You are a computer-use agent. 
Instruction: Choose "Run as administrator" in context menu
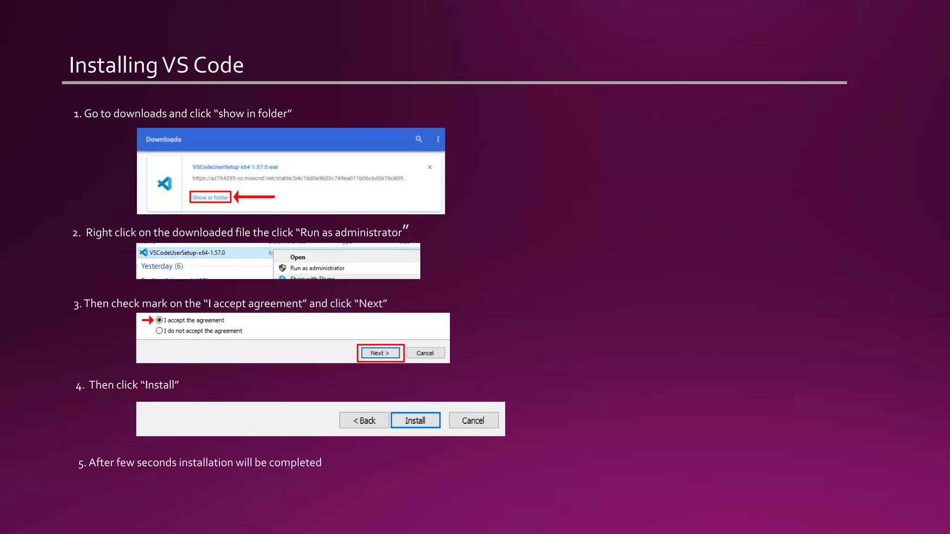(317, 268)
